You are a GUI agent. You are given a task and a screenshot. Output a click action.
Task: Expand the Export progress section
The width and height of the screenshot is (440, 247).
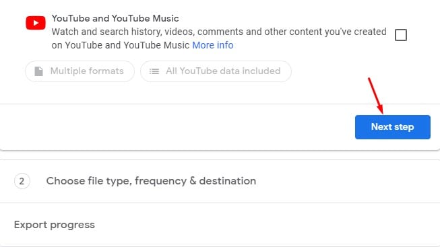click(x=220, y=225)
